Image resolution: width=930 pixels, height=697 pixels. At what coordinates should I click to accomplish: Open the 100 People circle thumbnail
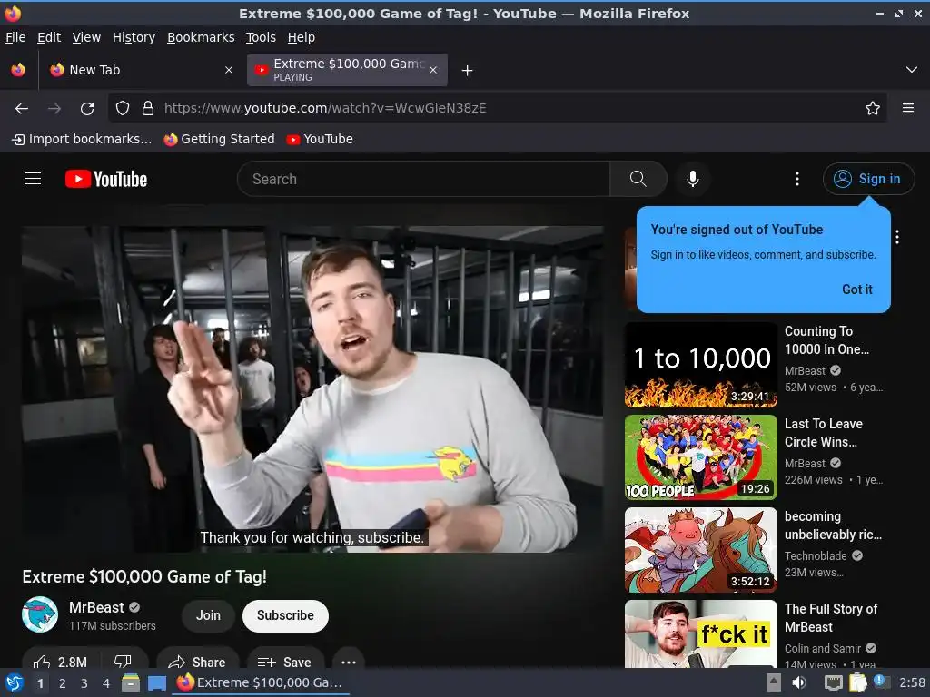[700, 457]
